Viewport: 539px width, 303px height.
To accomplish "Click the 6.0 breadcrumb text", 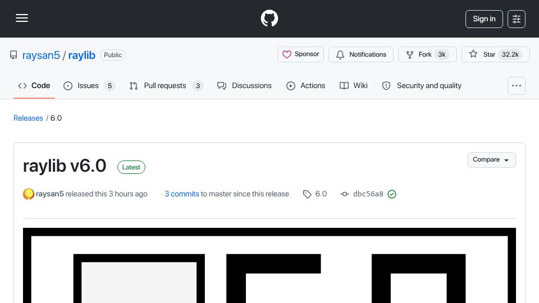I will coord(56,118).
